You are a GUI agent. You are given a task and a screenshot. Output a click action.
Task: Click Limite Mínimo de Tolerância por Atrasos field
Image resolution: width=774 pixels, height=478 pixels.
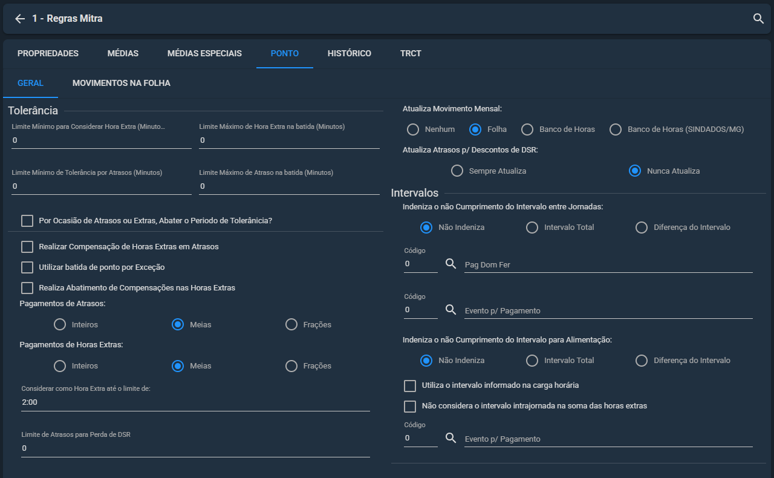102,186
